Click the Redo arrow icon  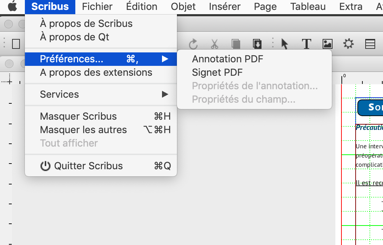[193, 44]
